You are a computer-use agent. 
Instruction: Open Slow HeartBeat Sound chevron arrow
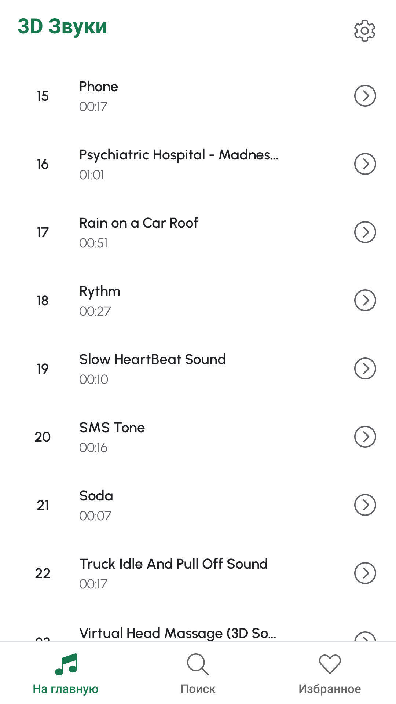click(x=365, y=368)
